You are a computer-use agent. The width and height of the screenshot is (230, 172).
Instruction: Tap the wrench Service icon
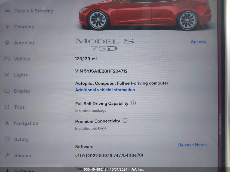[x=7, y=155]
